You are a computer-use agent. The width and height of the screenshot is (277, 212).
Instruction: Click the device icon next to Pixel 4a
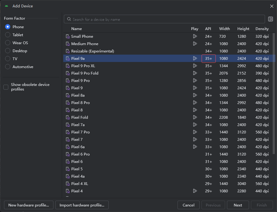(68, 176)
